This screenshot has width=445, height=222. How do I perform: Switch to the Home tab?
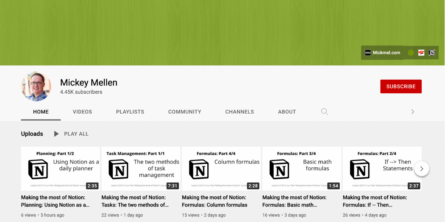[x=41, y=112]
